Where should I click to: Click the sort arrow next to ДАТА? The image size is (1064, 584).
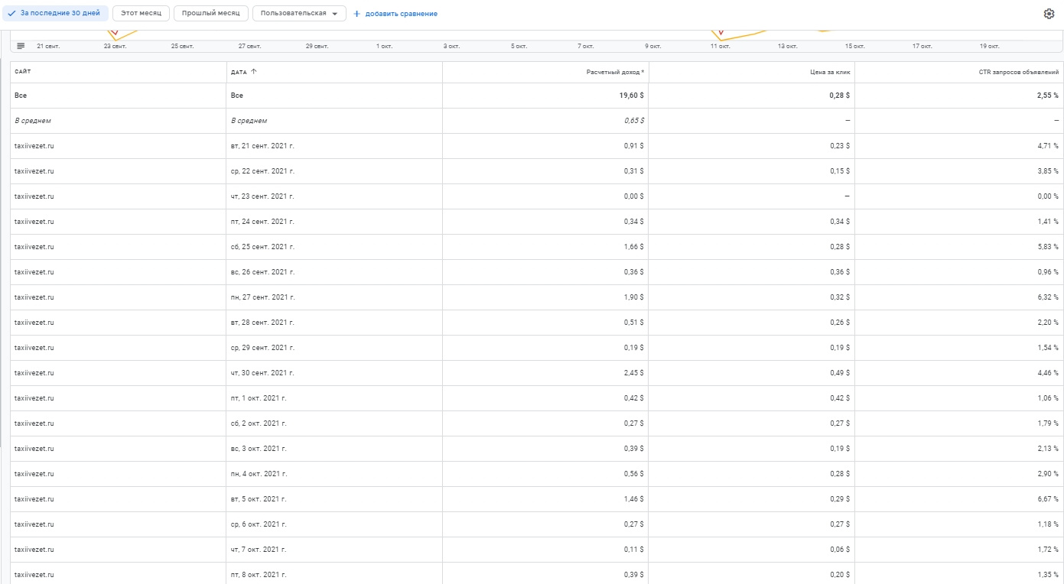[x=253, y=72]
